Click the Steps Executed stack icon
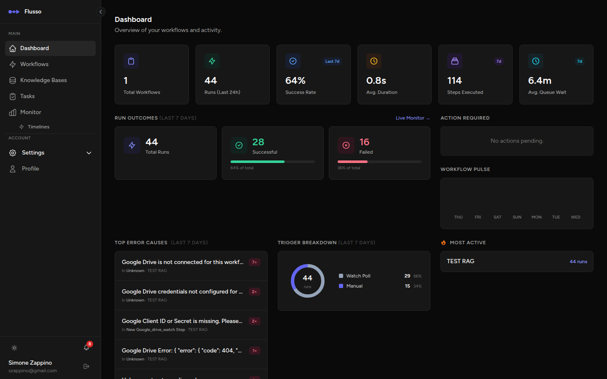This screenshot has width=607, height=379. 455,61
